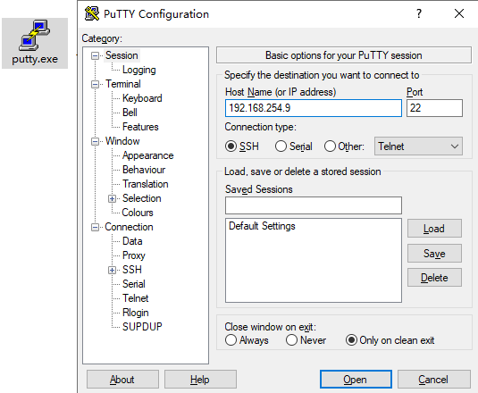Click the question mark help icon
478x393 pixels.
(x=419, y=13)
